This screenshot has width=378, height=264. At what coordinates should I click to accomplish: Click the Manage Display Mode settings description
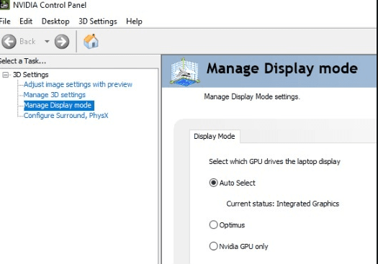click(x=252, y=97)
